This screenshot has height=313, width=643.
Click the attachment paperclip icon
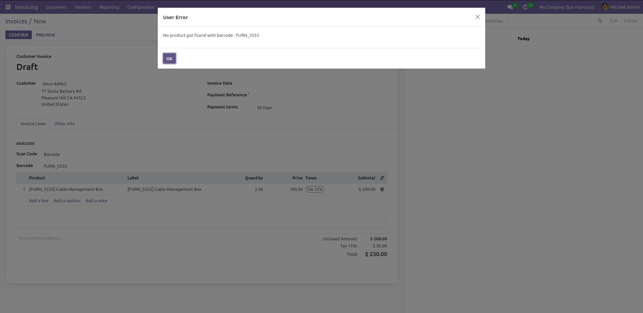point(600,21)
